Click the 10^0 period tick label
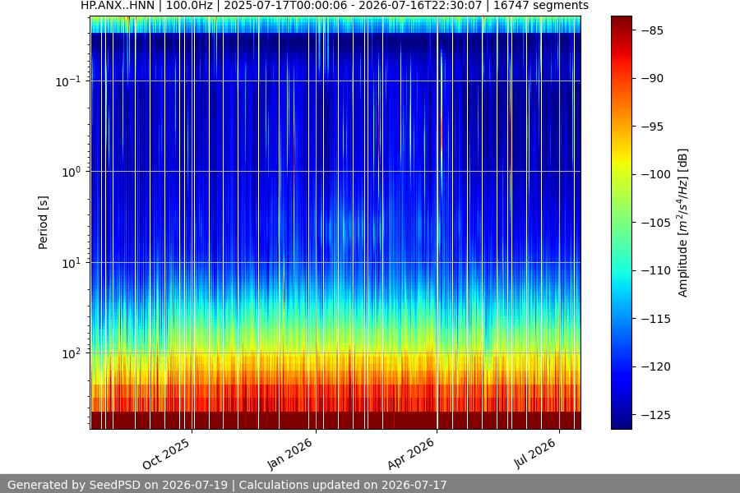740x493 pixels. [72, 173]
